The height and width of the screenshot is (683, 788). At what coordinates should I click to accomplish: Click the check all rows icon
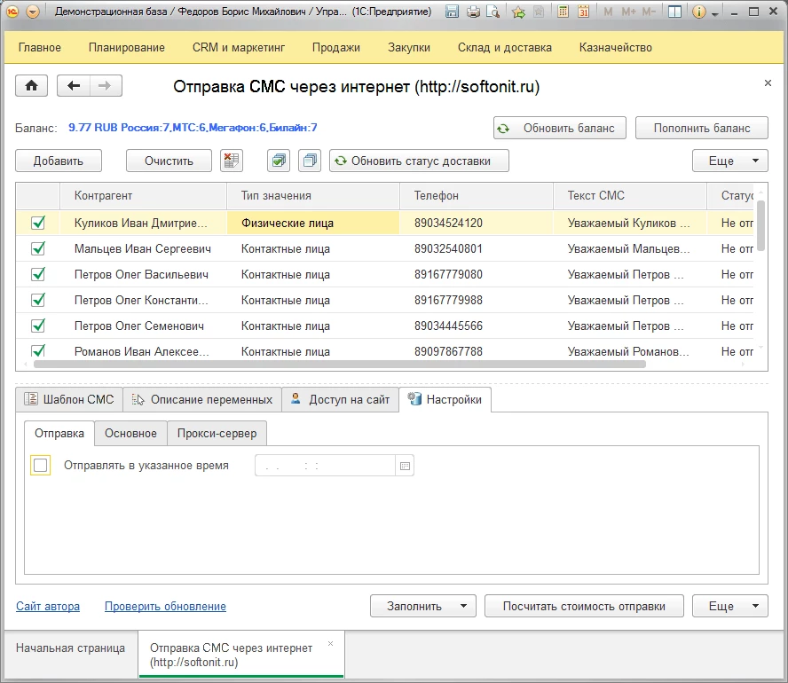(x=279, y=161)
